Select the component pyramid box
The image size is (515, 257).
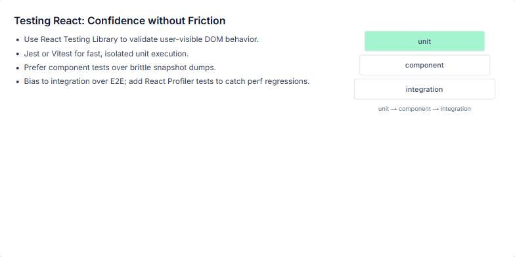coord(424,66)
